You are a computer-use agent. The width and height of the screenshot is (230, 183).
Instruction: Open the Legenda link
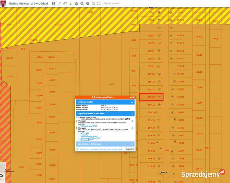[84, 135]
